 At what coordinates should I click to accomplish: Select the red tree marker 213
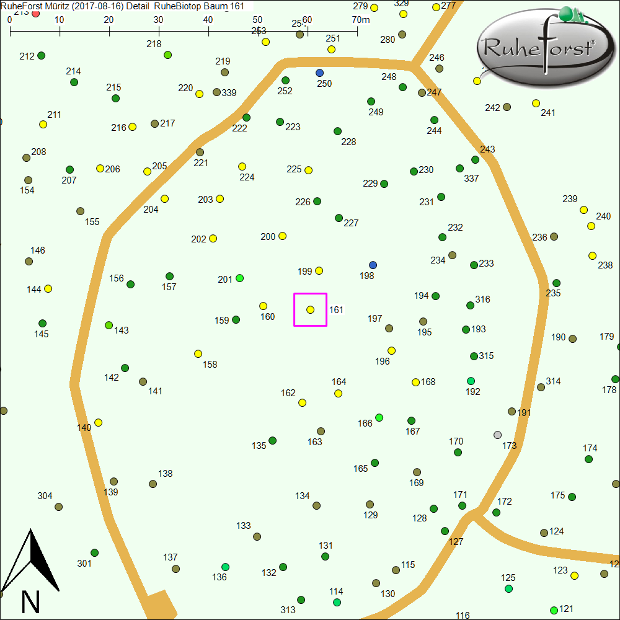coord(36,13)
